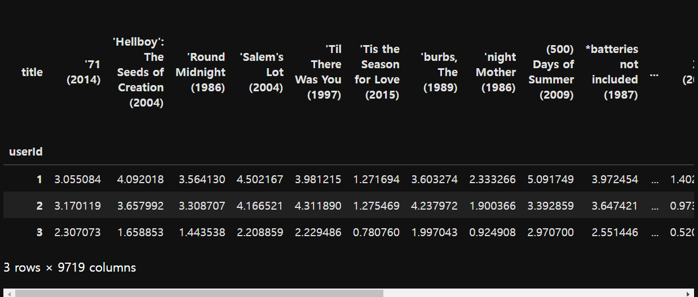Click the scrollbar left arrow
The width and height of the screenshot is (698, 297).
click(8, 294)
